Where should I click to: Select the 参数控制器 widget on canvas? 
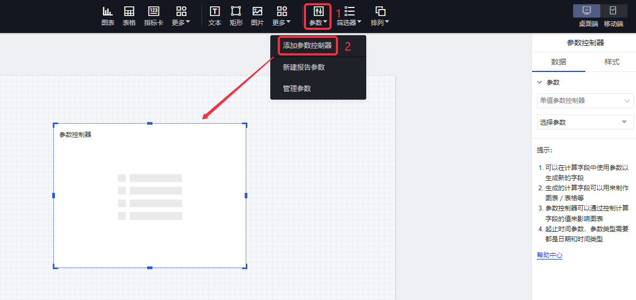point(150,196)
